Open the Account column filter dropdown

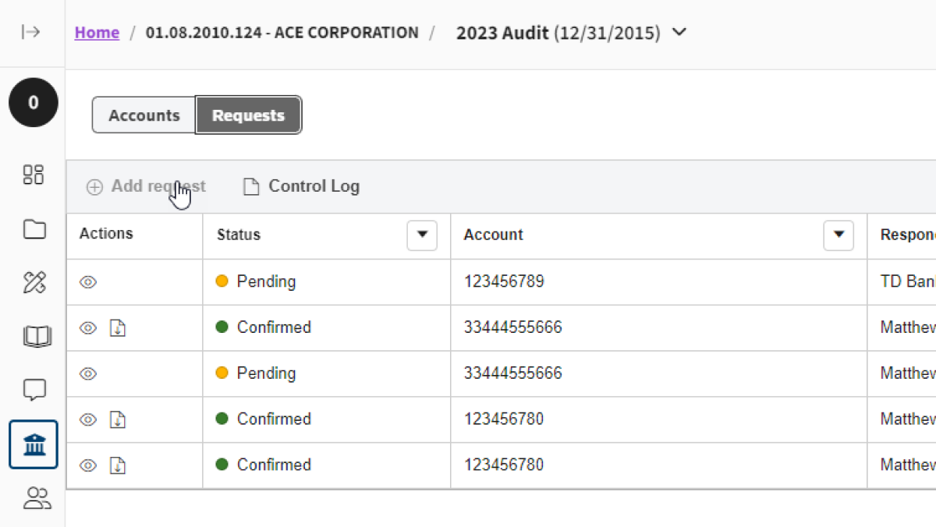(838, 235)
